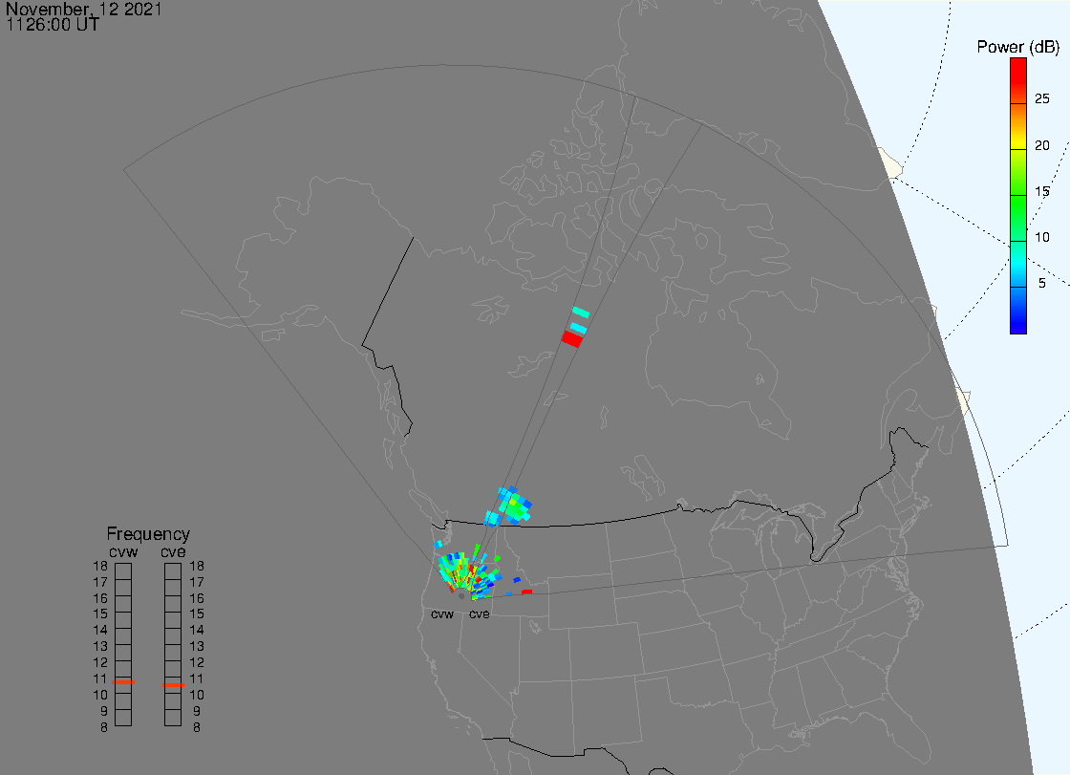Click the 20 label on power scale
Screen dimensions: 1070x775
[1042, 145]
